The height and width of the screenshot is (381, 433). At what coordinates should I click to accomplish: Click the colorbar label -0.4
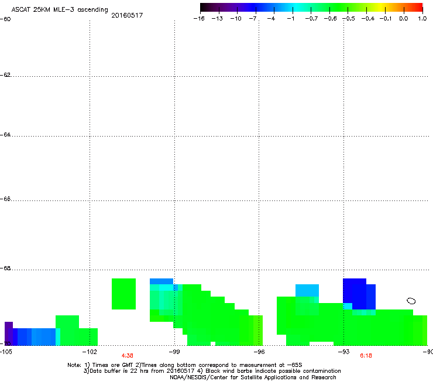pos(368,19)
